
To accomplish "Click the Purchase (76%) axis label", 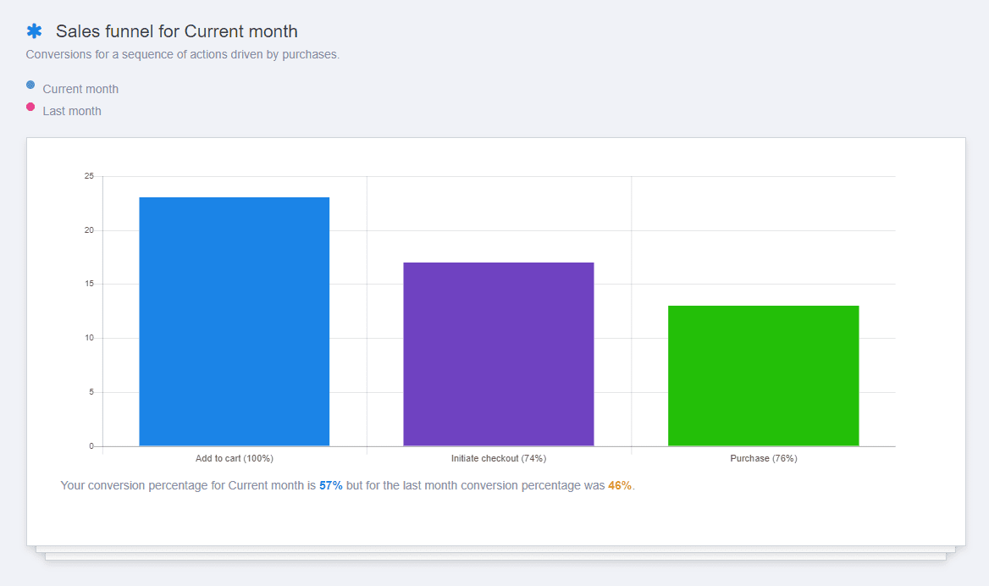I will [x=763, y=459].
